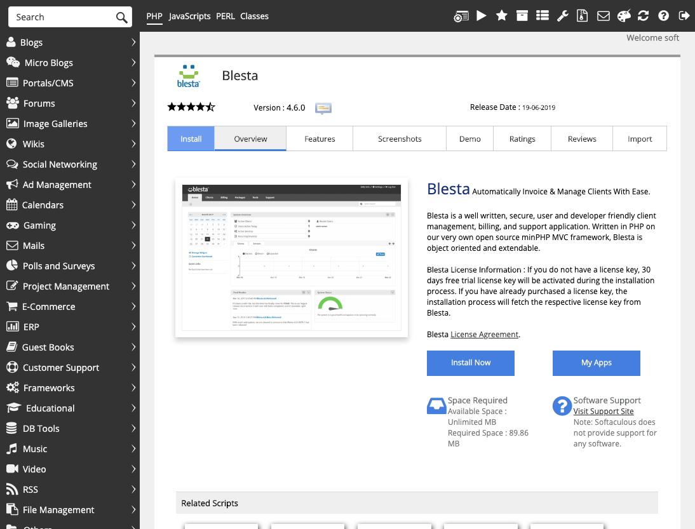
Task: Open the star ratings icon in toolbar
Action: [502, 16]
